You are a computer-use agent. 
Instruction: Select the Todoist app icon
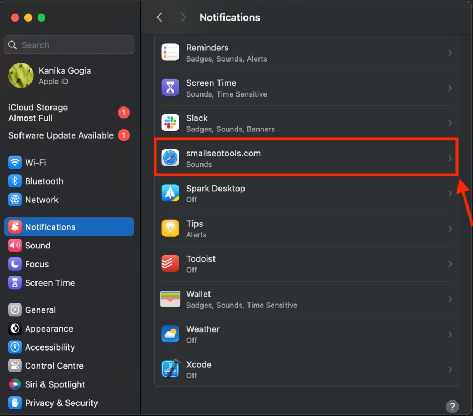point(170,263)
